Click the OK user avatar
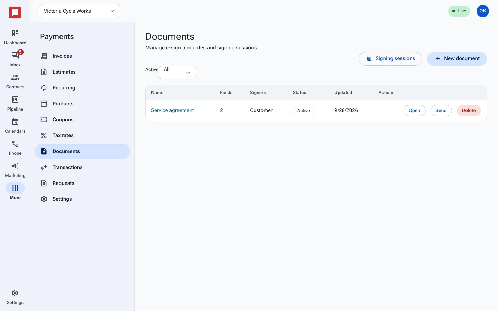This screenshot has width=498, height=311. (x=483, y=11)
